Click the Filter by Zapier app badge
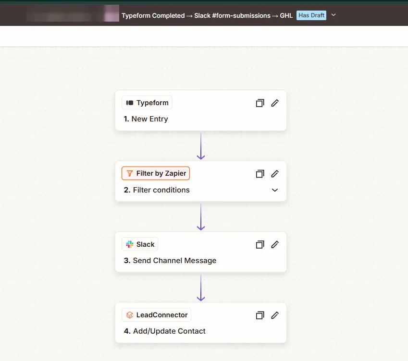408x361 pixels. click(x=156, y=173)
